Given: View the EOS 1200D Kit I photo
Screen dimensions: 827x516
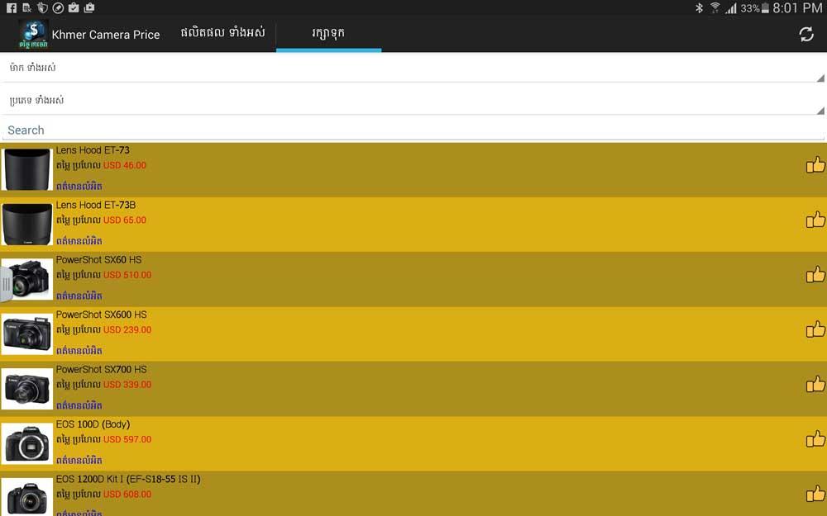Looking at the screenshot, I should coord(27,496).
